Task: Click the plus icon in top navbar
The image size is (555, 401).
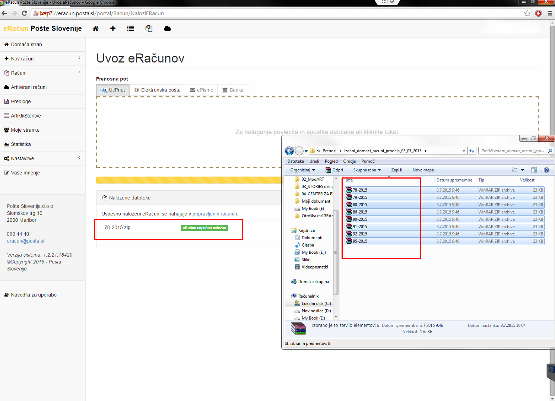Action: tap(113, 29)
